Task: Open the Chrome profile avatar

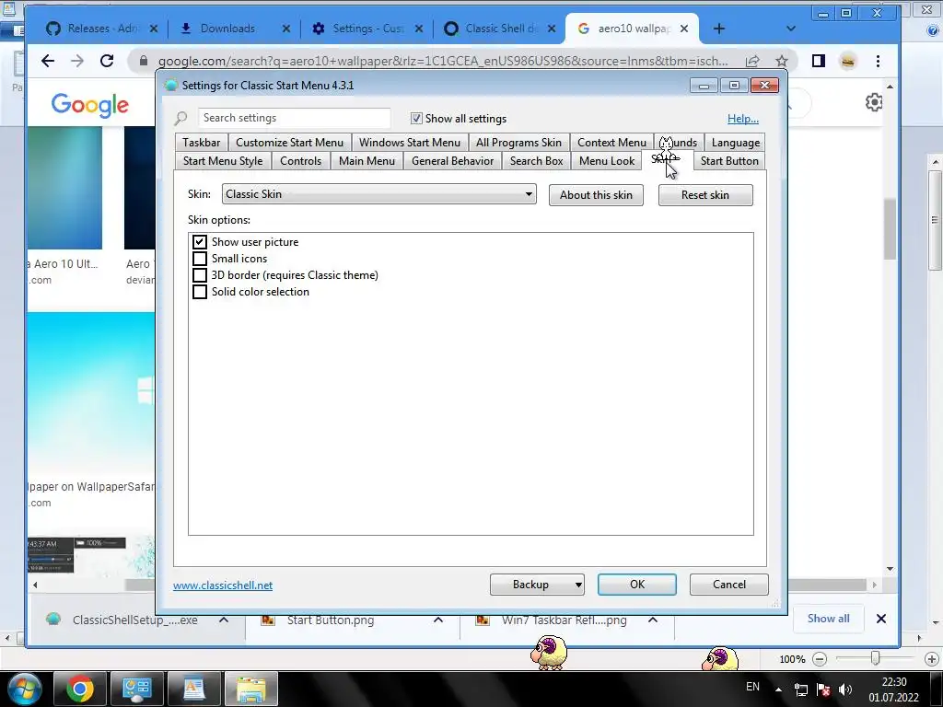Action: tap(848, 61)
